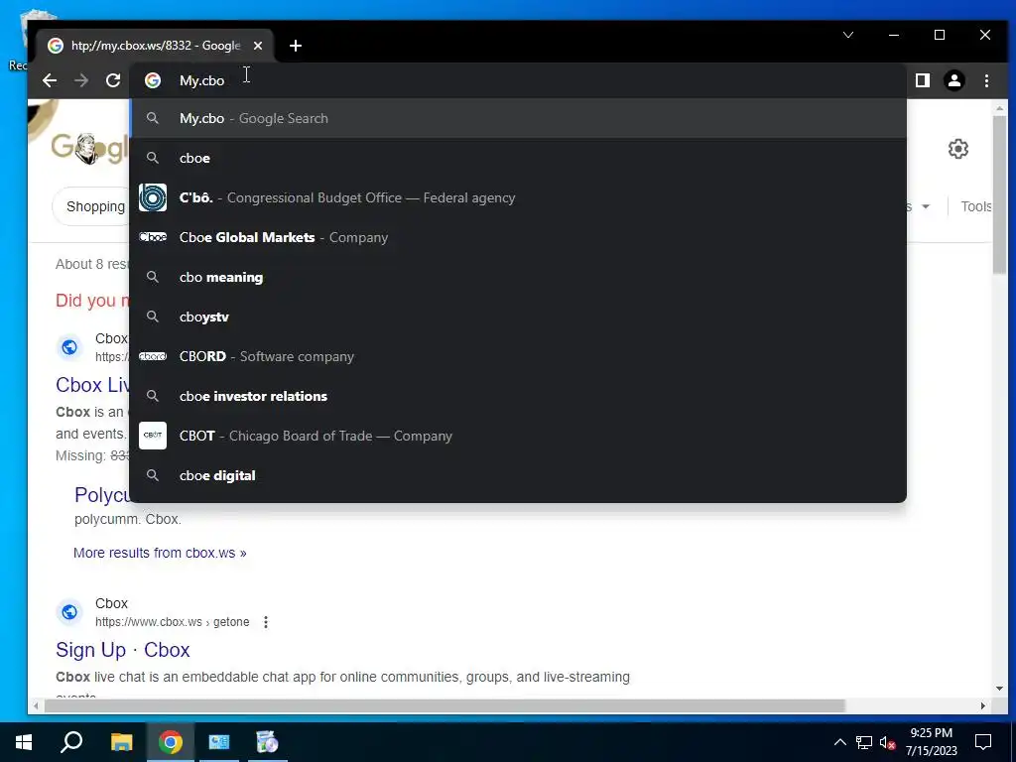The height and width of the screenshot is (762, 1016).
Task: Close the my.cbox.ws browser tab
Action: (x=258, y=46)
